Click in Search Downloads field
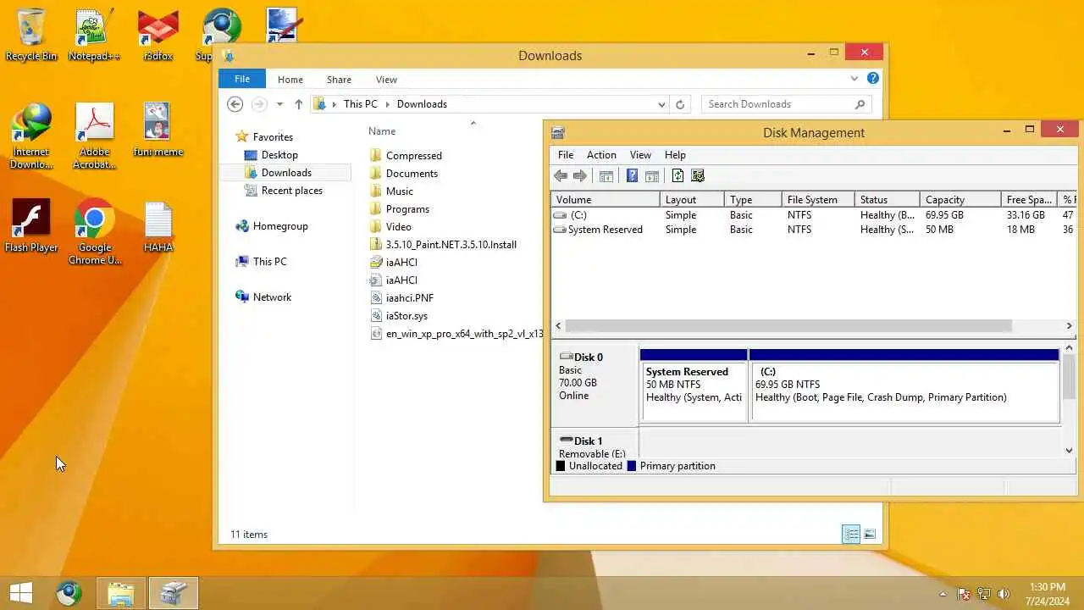 [x=779, y=104]
